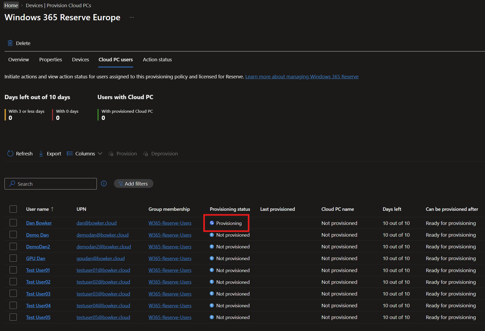This screenshot has height=331, width=485.
Task: Toggle the select-all header checkbox
Action: tap(13, 209)
